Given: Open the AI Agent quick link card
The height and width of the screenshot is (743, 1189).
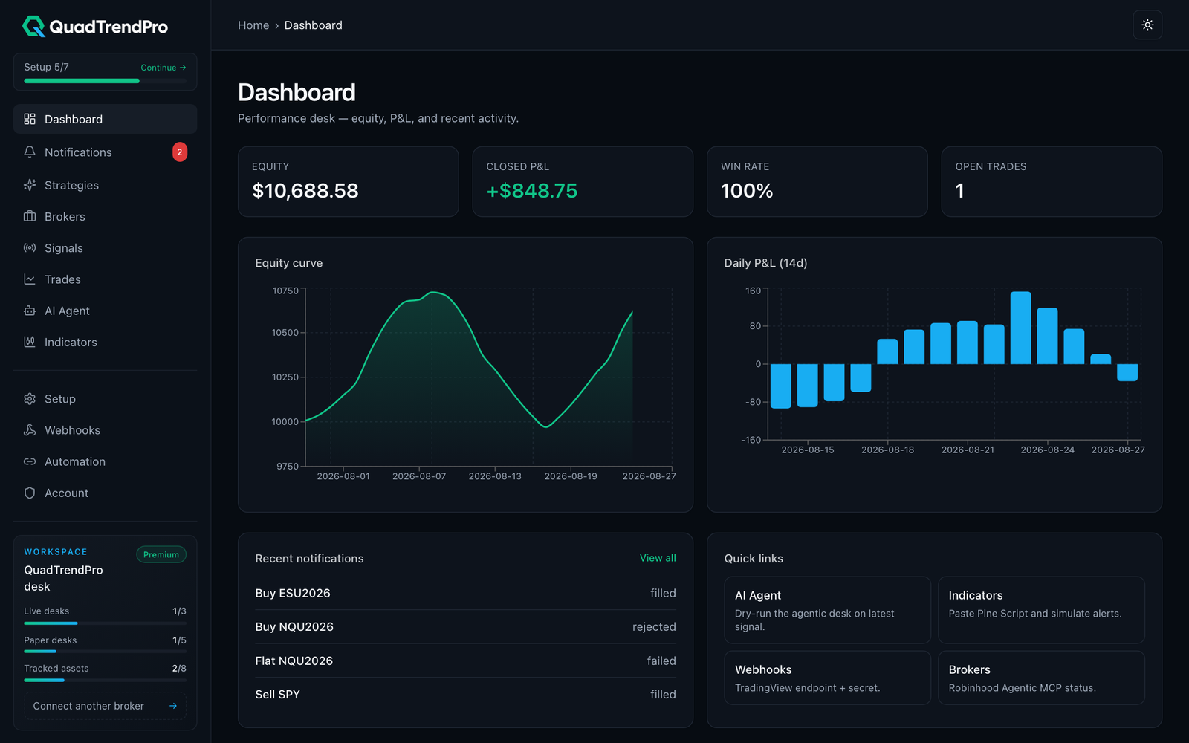Looking at the screenshot, I should (827, 610).
